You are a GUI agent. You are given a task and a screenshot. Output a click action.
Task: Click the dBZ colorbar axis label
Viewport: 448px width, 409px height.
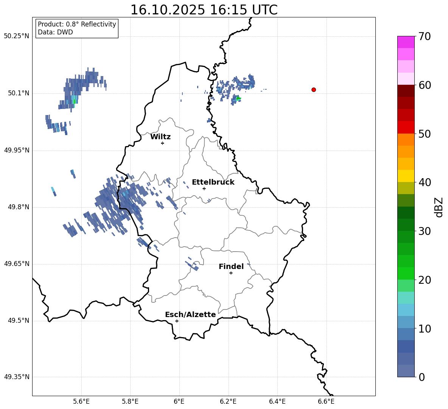point(439,207)
